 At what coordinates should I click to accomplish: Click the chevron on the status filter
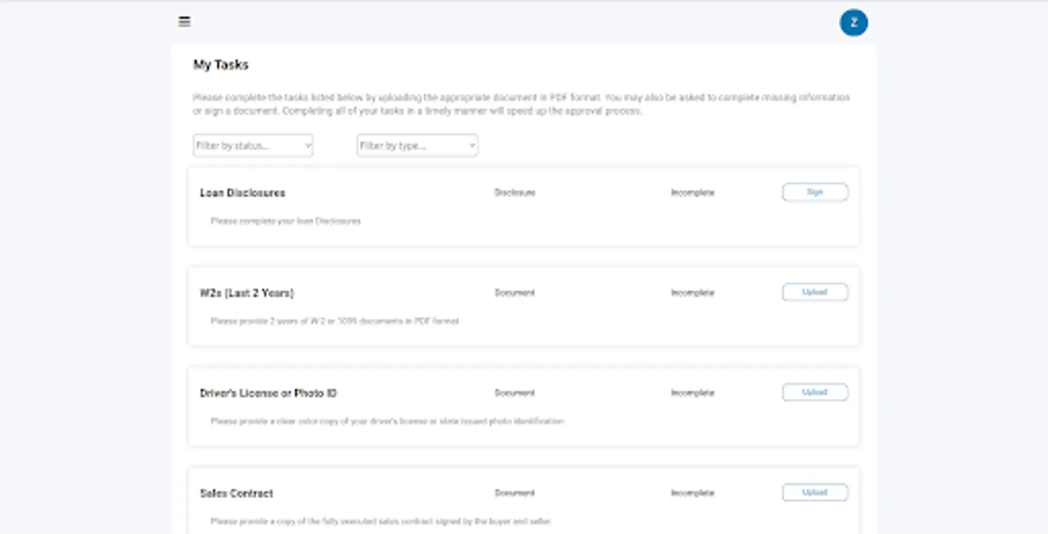tap(307, 145)
